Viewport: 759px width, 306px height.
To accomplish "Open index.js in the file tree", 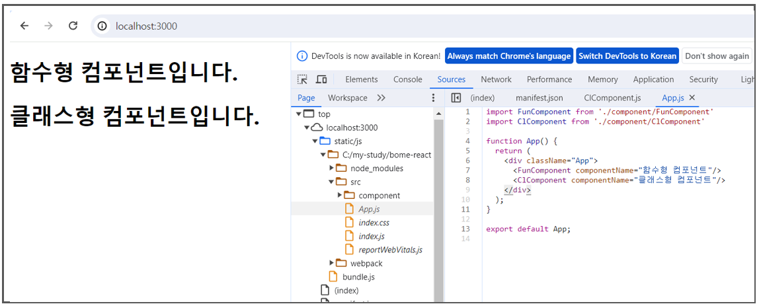I will [x=372, y=237].
